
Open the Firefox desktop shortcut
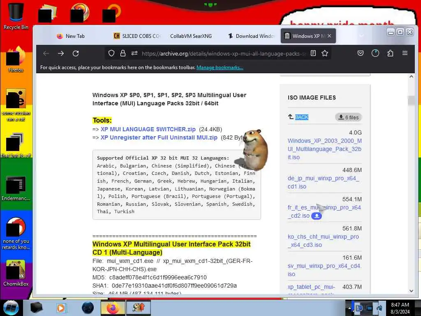[16, 59]
